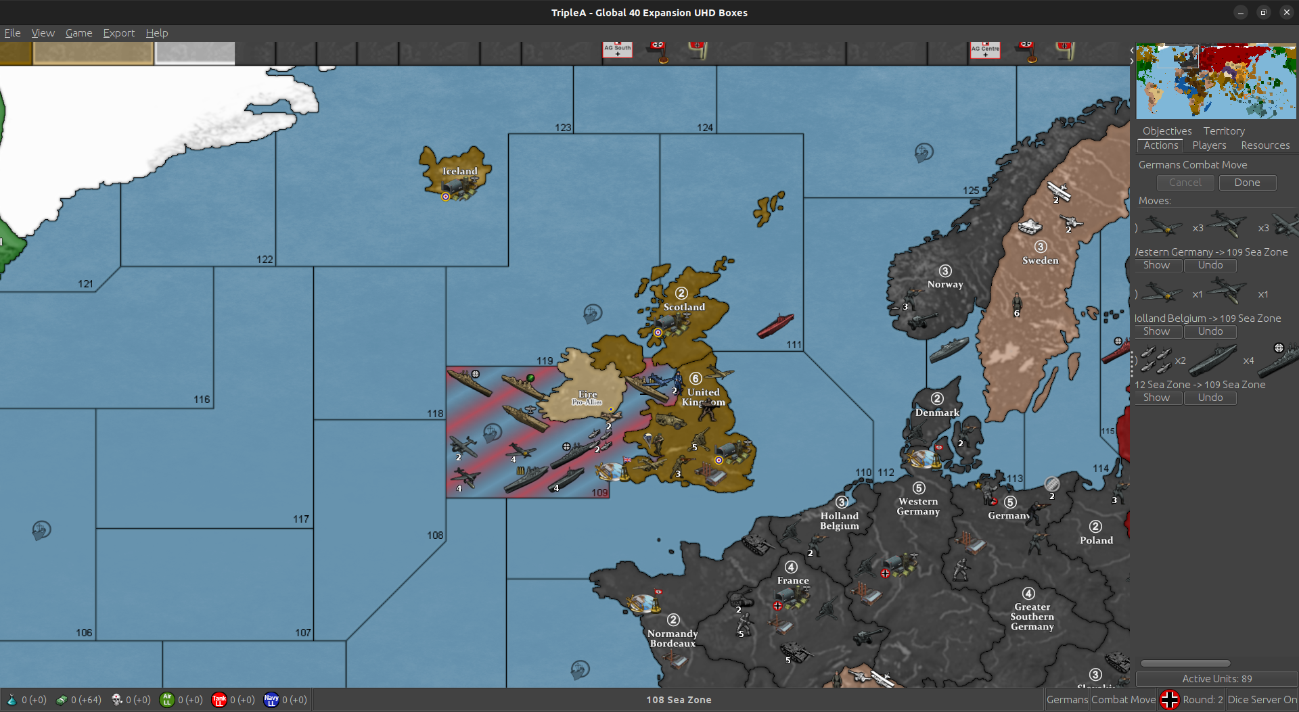Click the world minimap thumbnail
Image resolution: width=1299 pixels, height=712 pixels.
click(1216, 81)
